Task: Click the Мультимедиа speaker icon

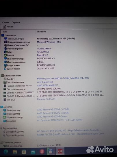Action: tap(1, 128)
